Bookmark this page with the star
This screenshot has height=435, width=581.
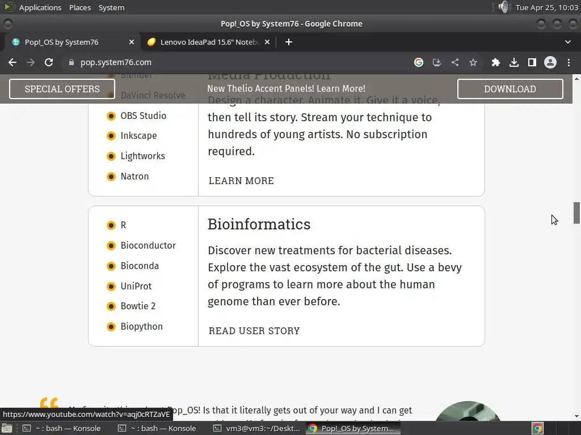473,62
